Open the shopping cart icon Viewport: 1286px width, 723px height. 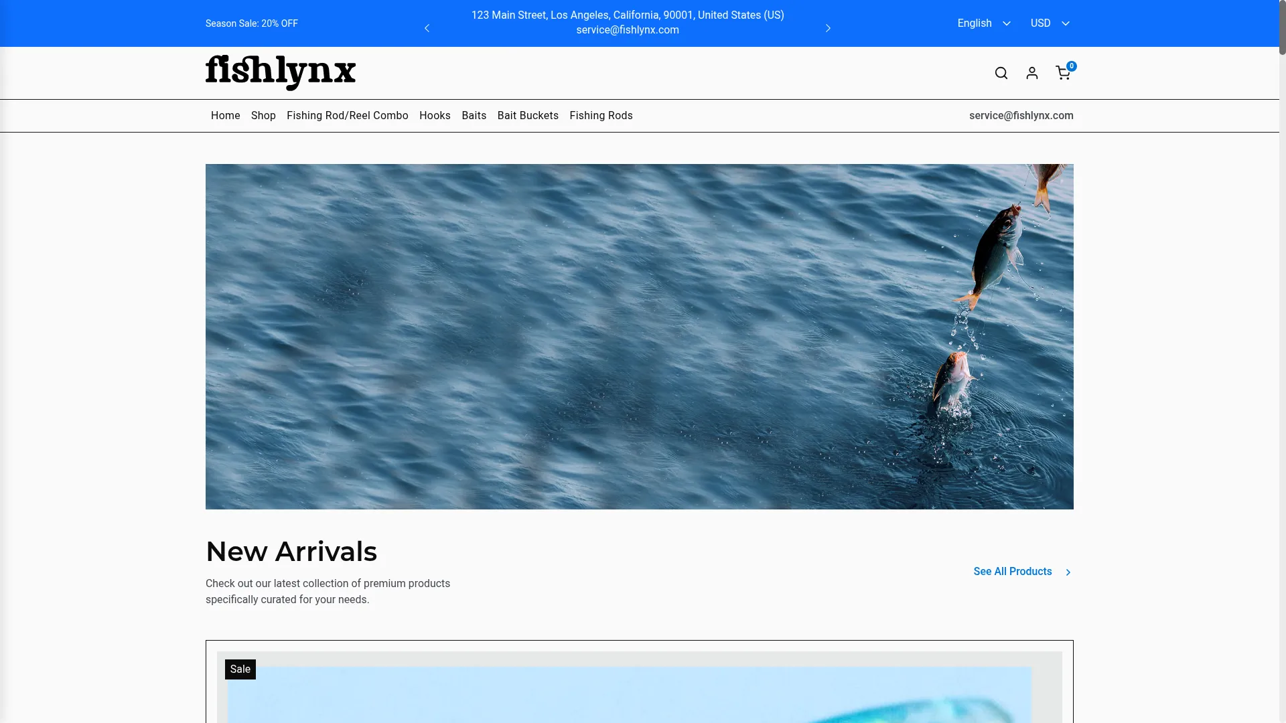pyautogui.click(x=1063, y=73)
